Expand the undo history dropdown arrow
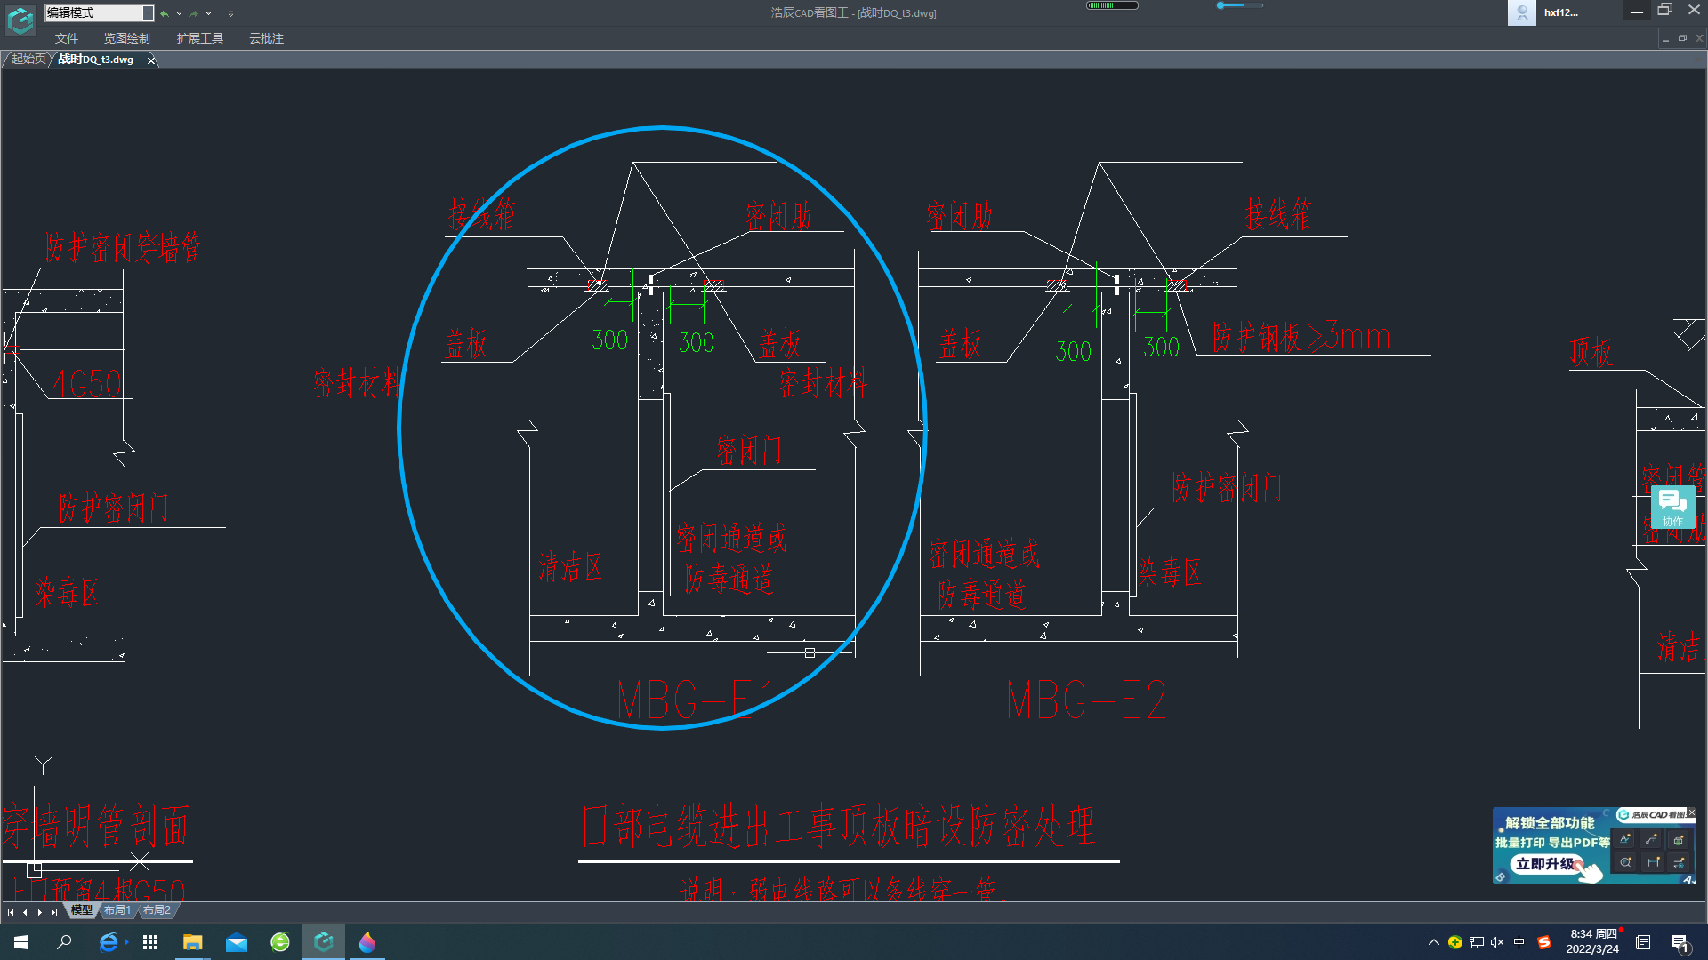1708x960 pixels. click(x=179, y=14)
